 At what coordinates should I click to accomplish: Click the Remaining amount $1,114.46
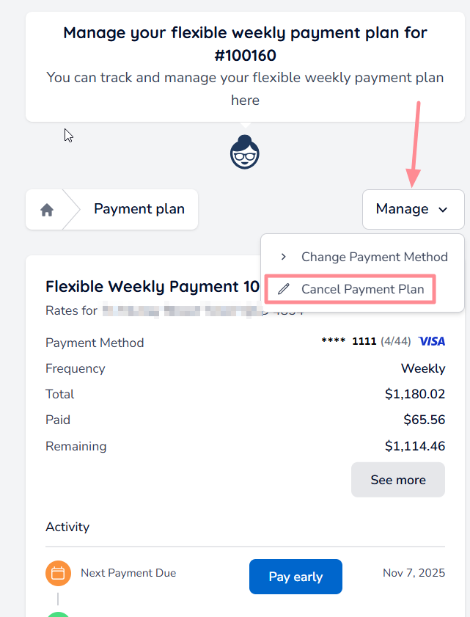pyautogui.click(x=414, y=445)
